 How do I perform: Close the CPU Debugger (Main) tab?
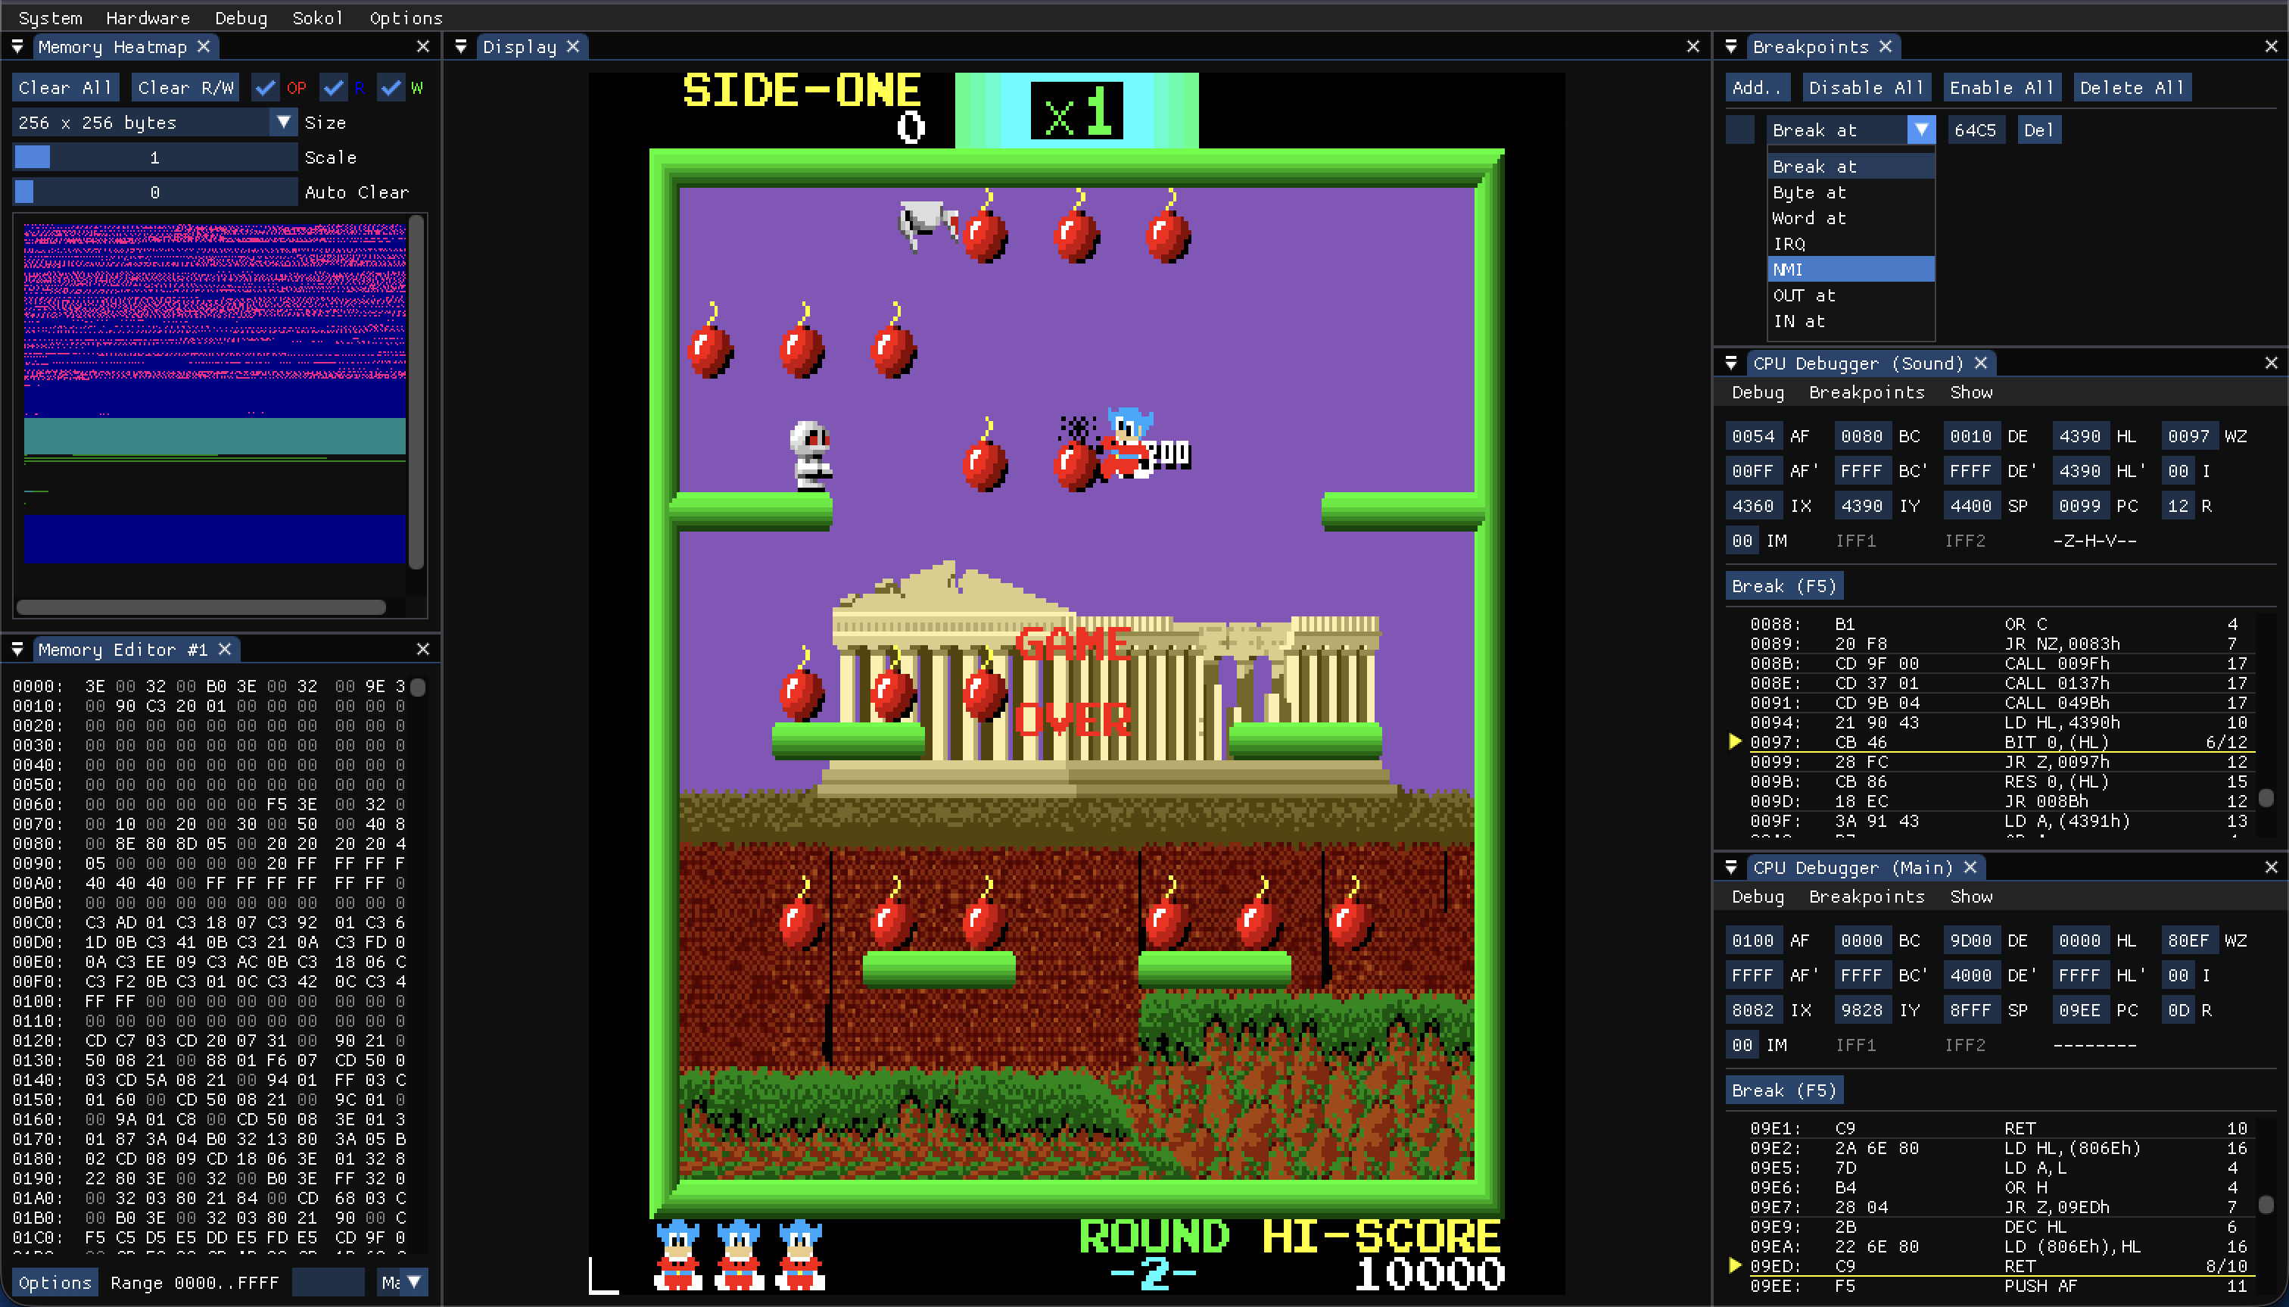[1970, 867]
